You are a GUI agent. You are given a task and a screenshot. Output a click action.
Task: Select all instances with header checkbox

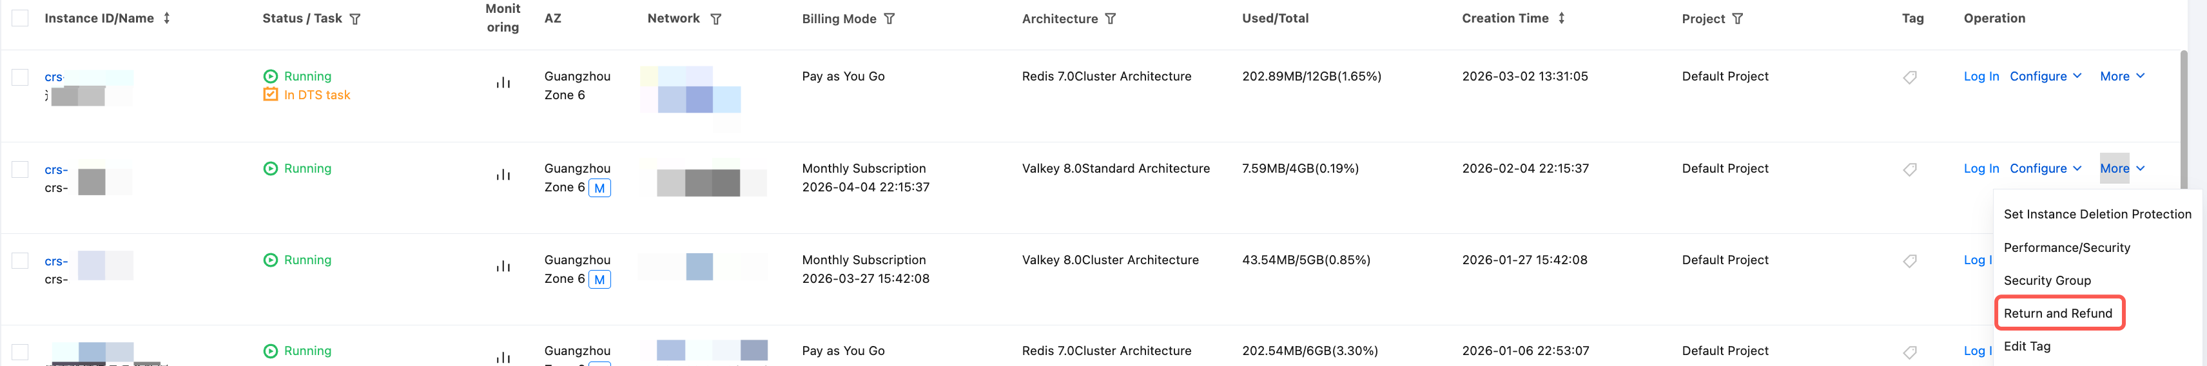coord(20,18)
